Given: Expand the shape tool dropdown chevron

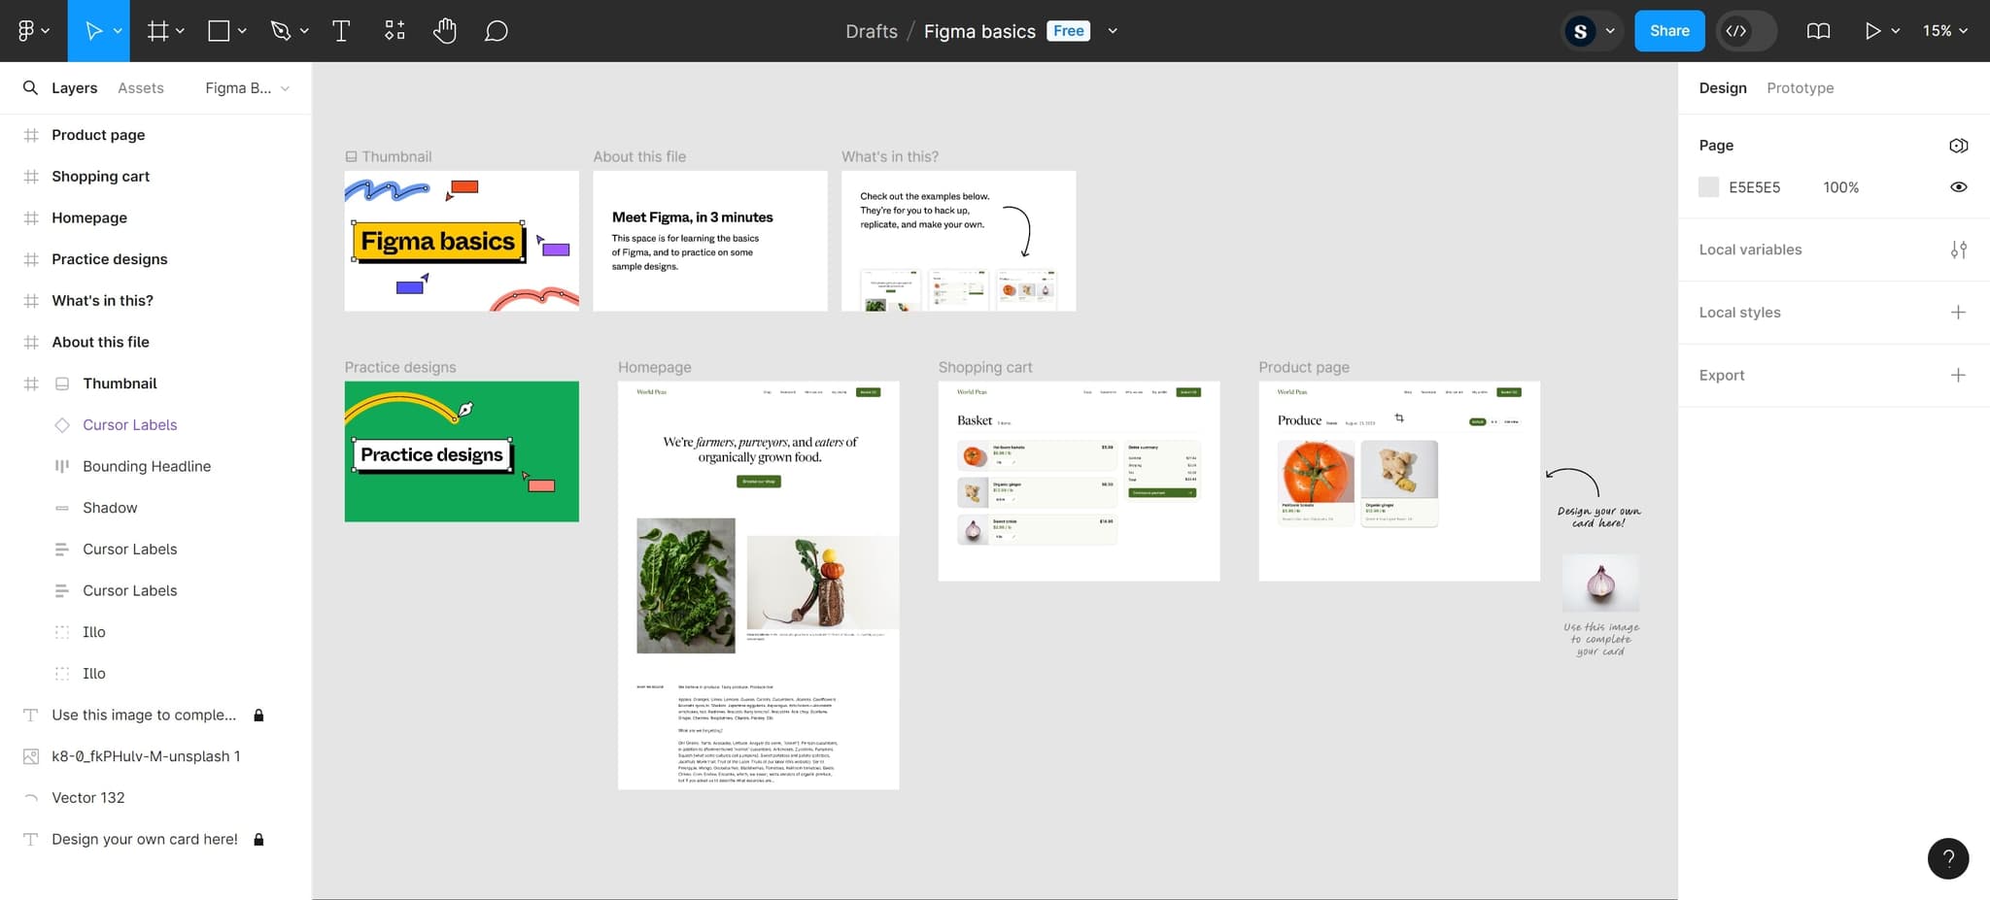Looking at the screenshot, I should click(x=241, y=30).
